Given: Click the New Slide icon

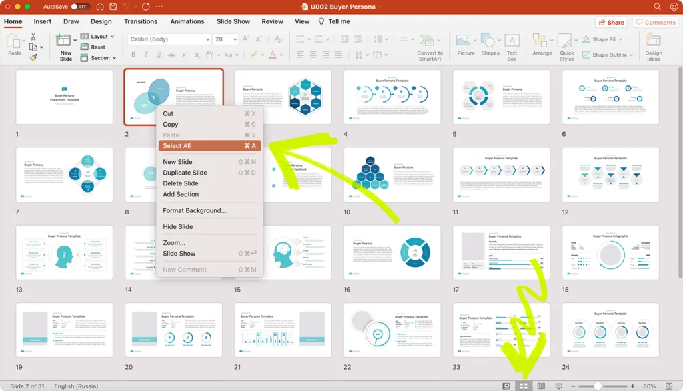Looking at the screenshot, I should pos(63,40).
